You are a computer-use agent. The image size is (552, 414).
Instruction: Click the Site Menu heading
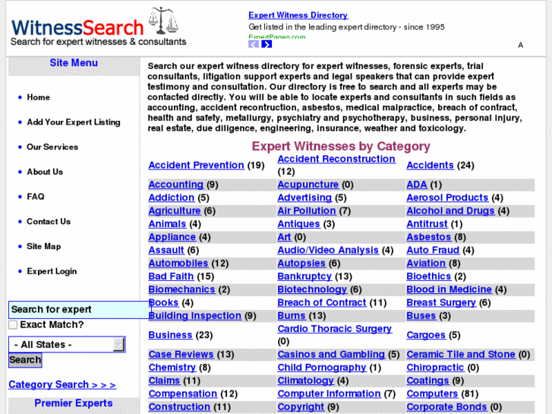[x=74, y=63]
